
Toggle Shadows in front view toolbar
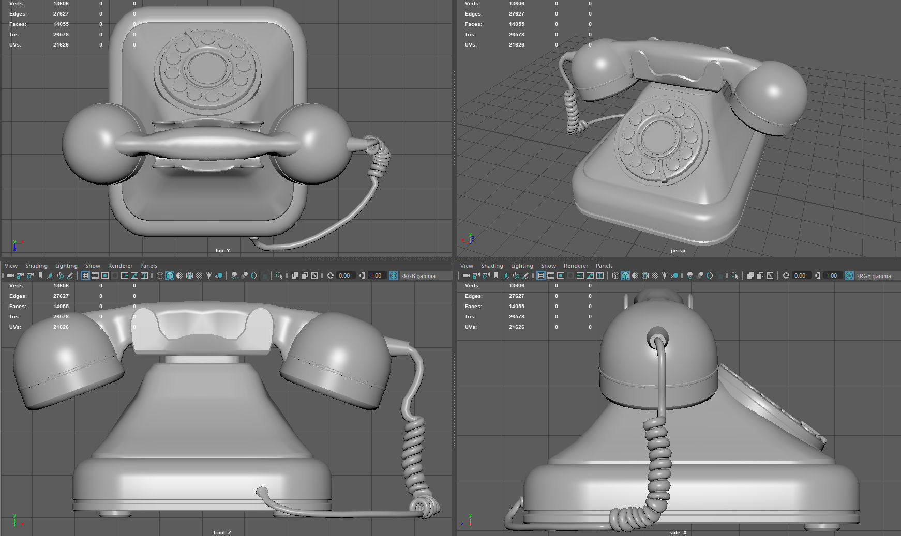219,275
